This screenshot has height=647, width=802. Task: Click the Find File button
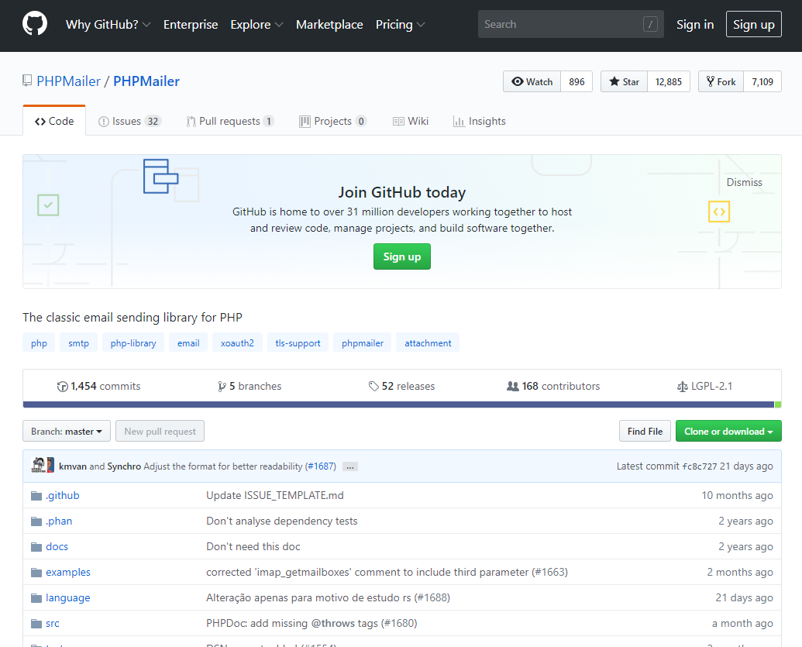tap(645, 431)
